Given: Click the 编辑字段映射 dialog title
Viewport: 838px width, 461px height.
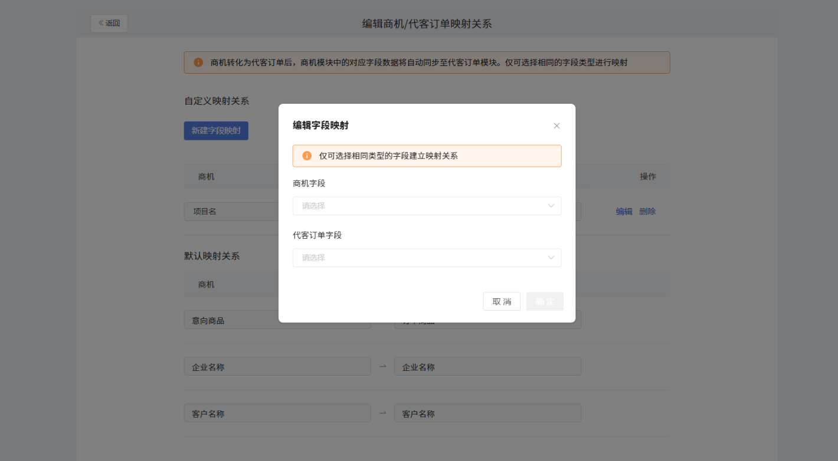Looking at the screenshot, I should pos(320,126).
